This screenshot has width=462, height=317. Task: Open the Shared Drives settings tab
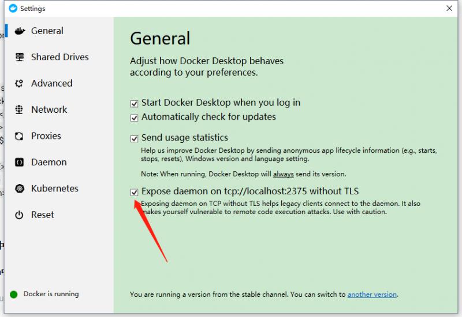(x=59, y=57)
